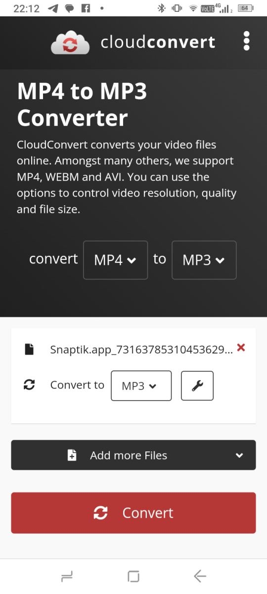Tap the Bluetooth status icon
Image resolution: width=267 pixels, height=594 pixels.
click(x=161, y=8)
